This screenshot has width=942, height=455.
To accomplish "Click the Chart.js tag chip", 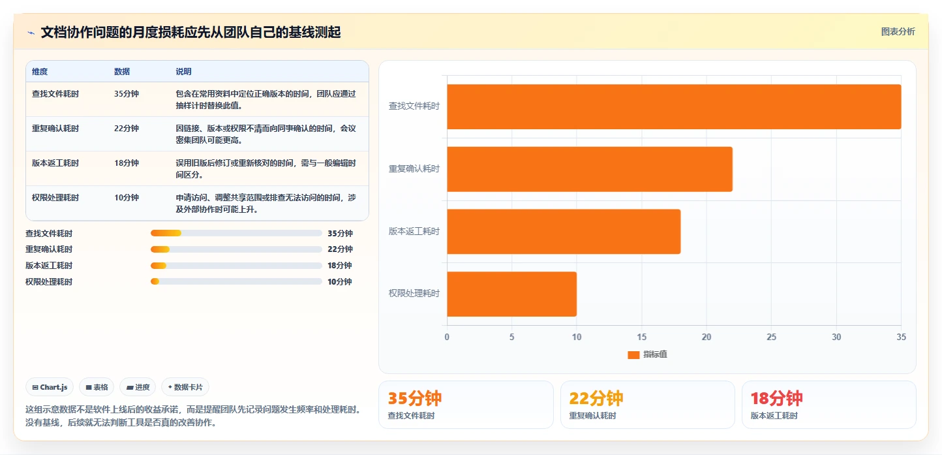I will (x=50, y=387).
